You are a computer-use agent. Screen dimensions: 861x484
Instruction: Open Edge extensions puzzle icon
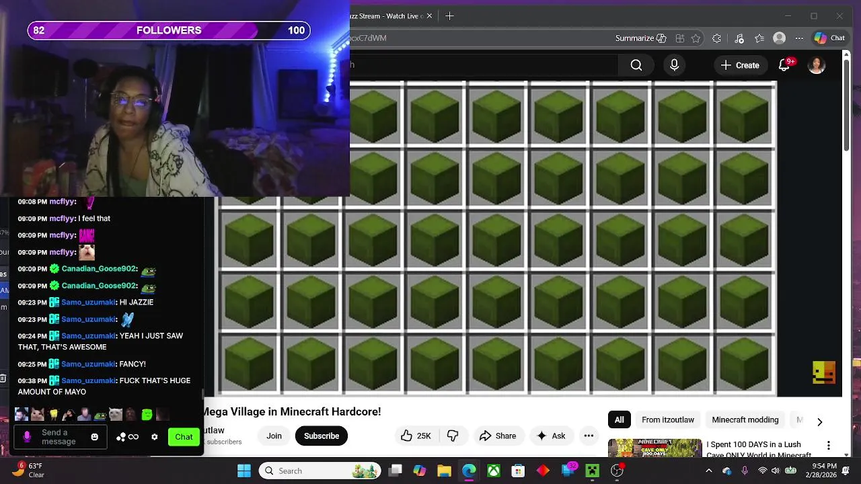(717, 38)
